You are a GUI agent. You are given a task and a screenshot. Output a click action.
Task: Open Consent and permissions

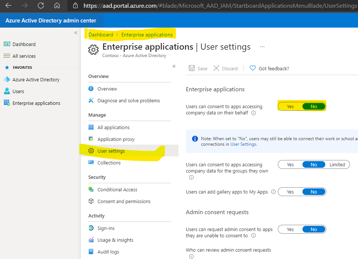124,202
